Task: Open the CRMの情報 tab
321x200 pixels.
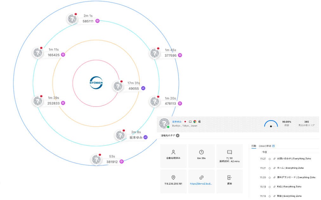Action: 265,146
